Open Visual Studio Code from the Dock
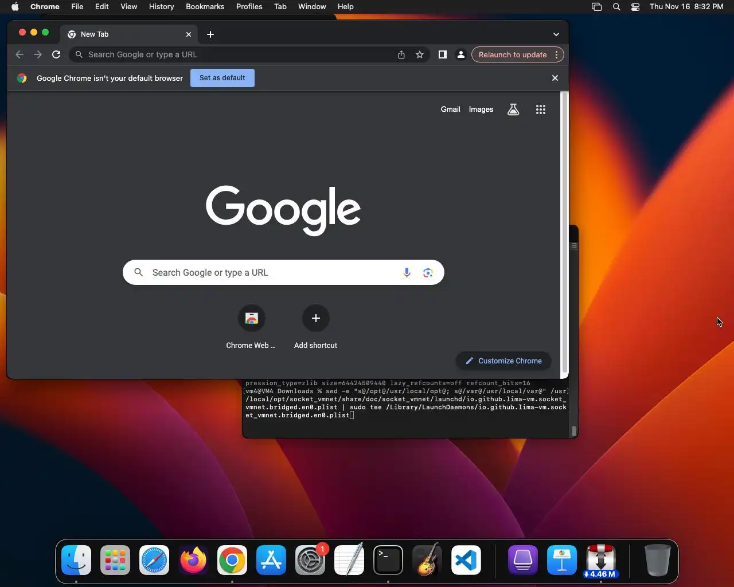The height and width of the screenshot is (587, 734). (466, 560)
